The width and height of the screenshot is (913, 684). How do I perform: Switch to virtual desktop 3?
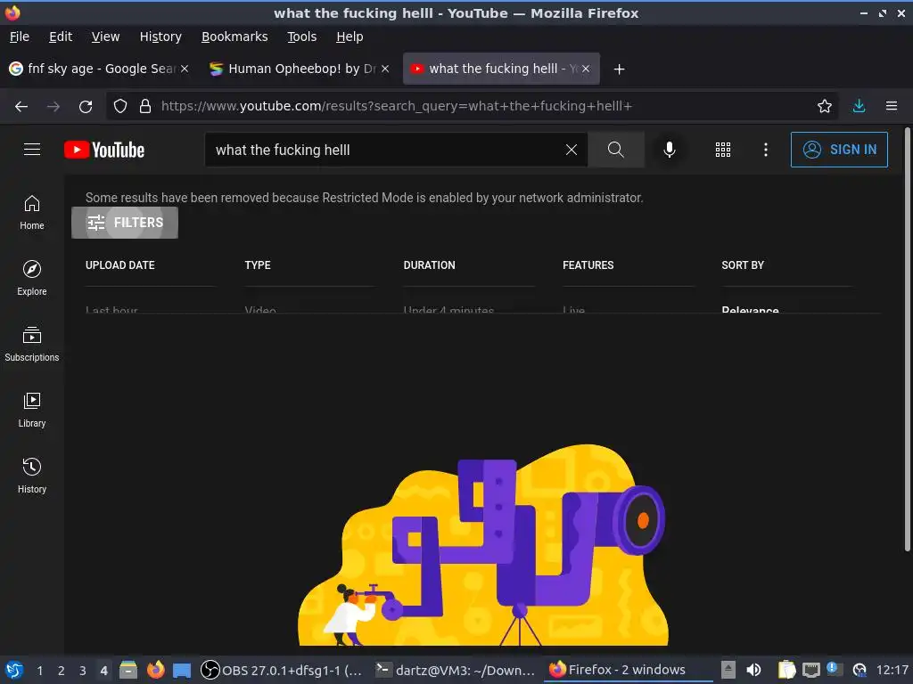click(x=83, y=671)
